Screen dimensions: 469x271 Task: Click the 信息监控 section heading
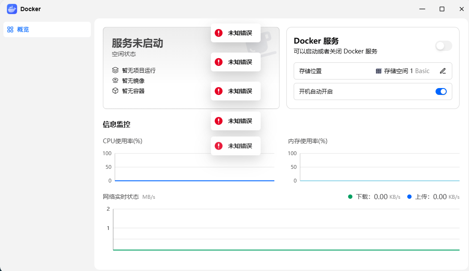(x=116, y=124)
